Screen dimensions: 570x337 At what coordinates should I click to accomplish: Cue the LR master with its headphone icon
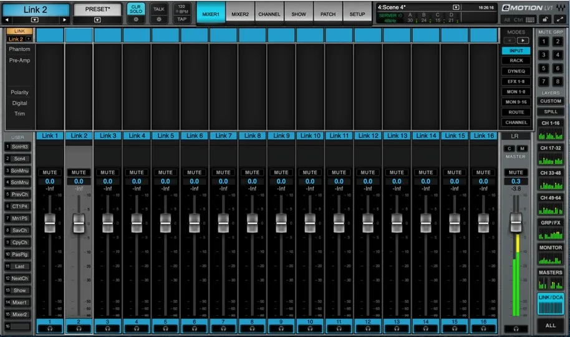(516, 329)
